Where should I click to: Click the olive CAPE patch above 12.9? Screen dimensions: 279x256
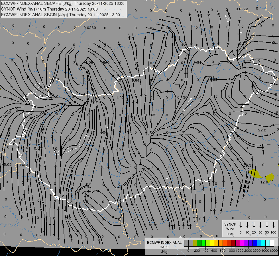click(270, 177)
